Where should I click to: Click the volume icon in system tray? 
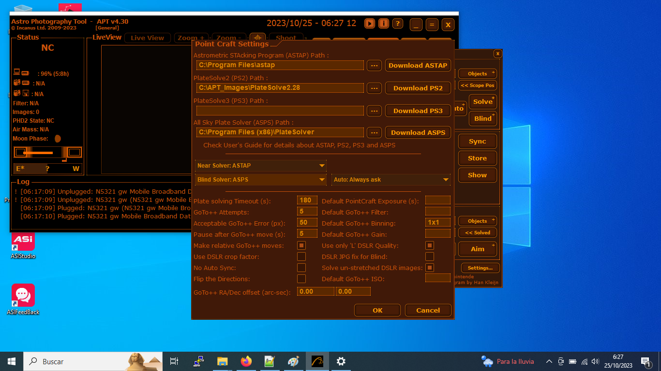(595, 361)
